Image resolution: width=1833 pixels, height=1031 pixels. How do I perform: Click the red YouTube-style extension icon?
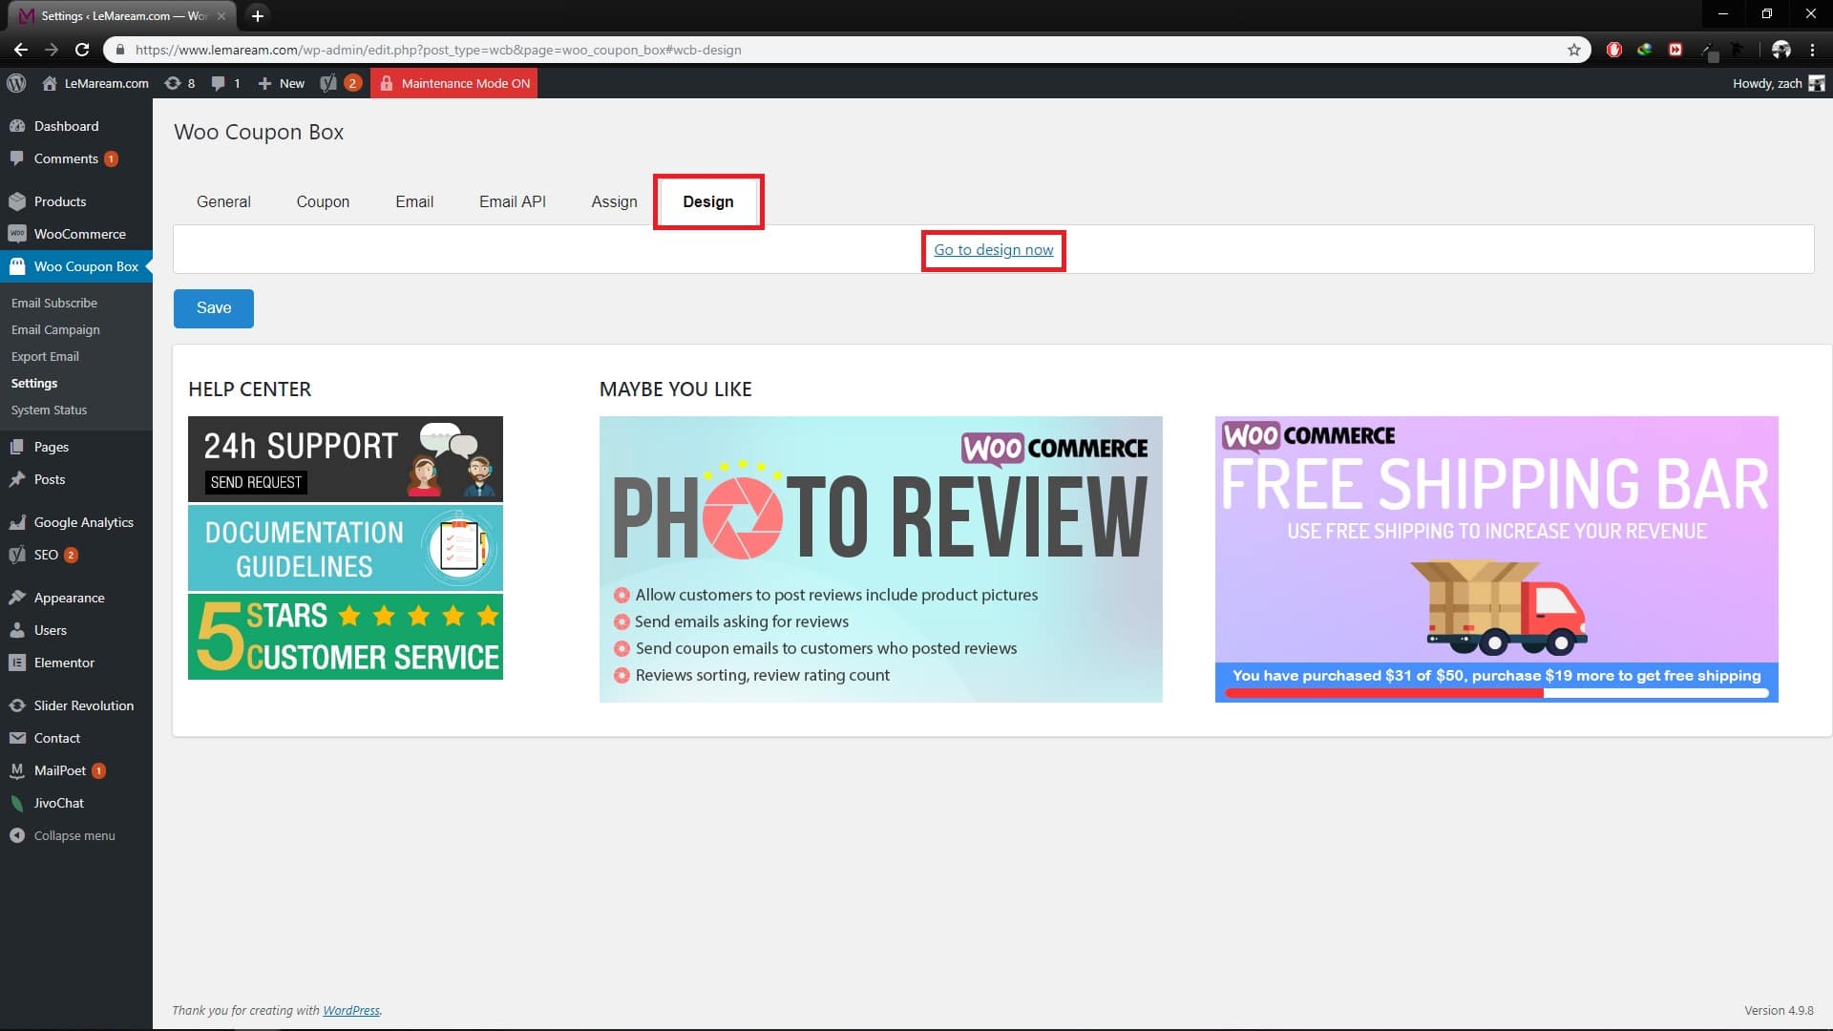[x=1675, y=50]
